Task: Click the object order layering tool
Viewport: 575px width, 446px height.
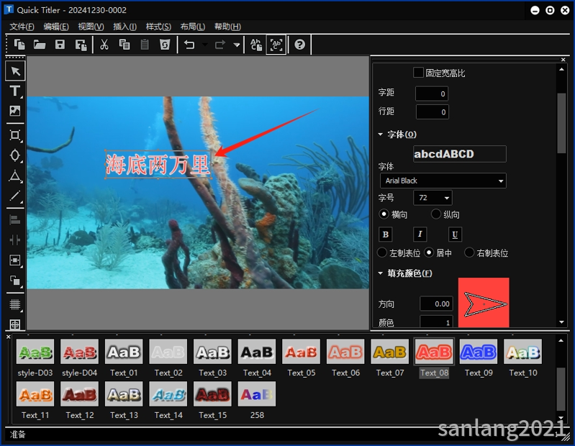Action: [15, 281]
